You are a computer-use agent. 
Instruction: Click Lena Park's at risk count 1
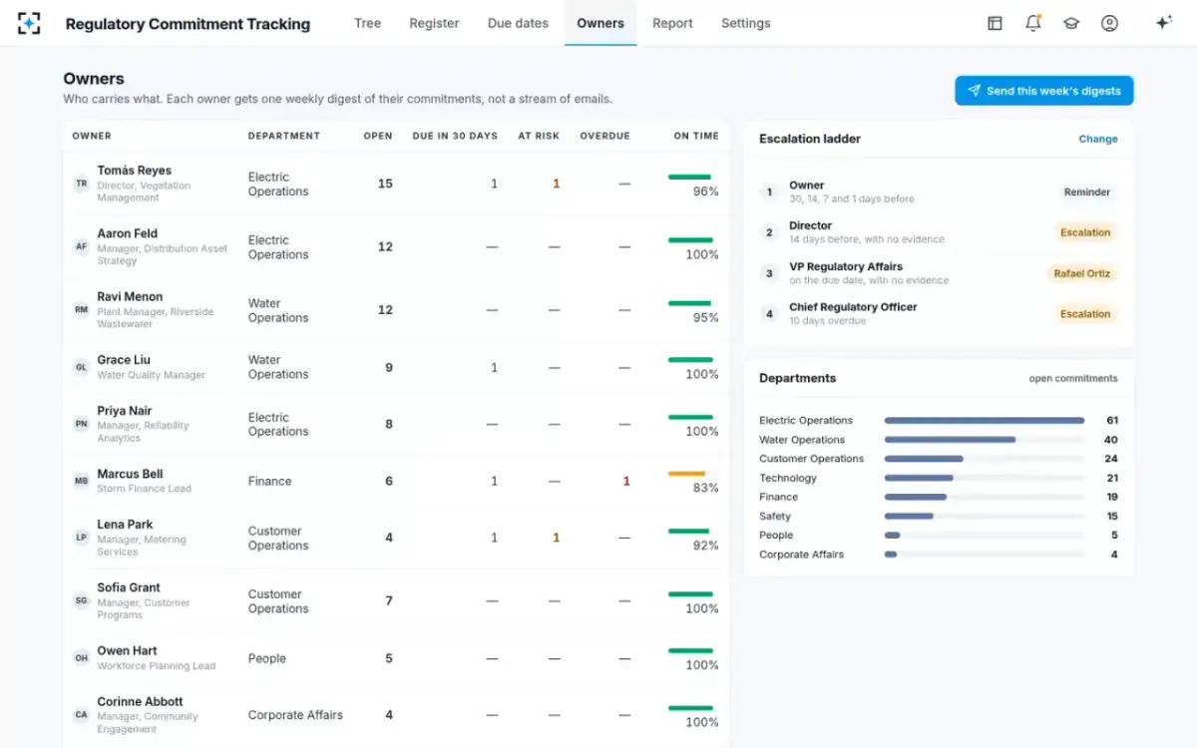[557, 538]
